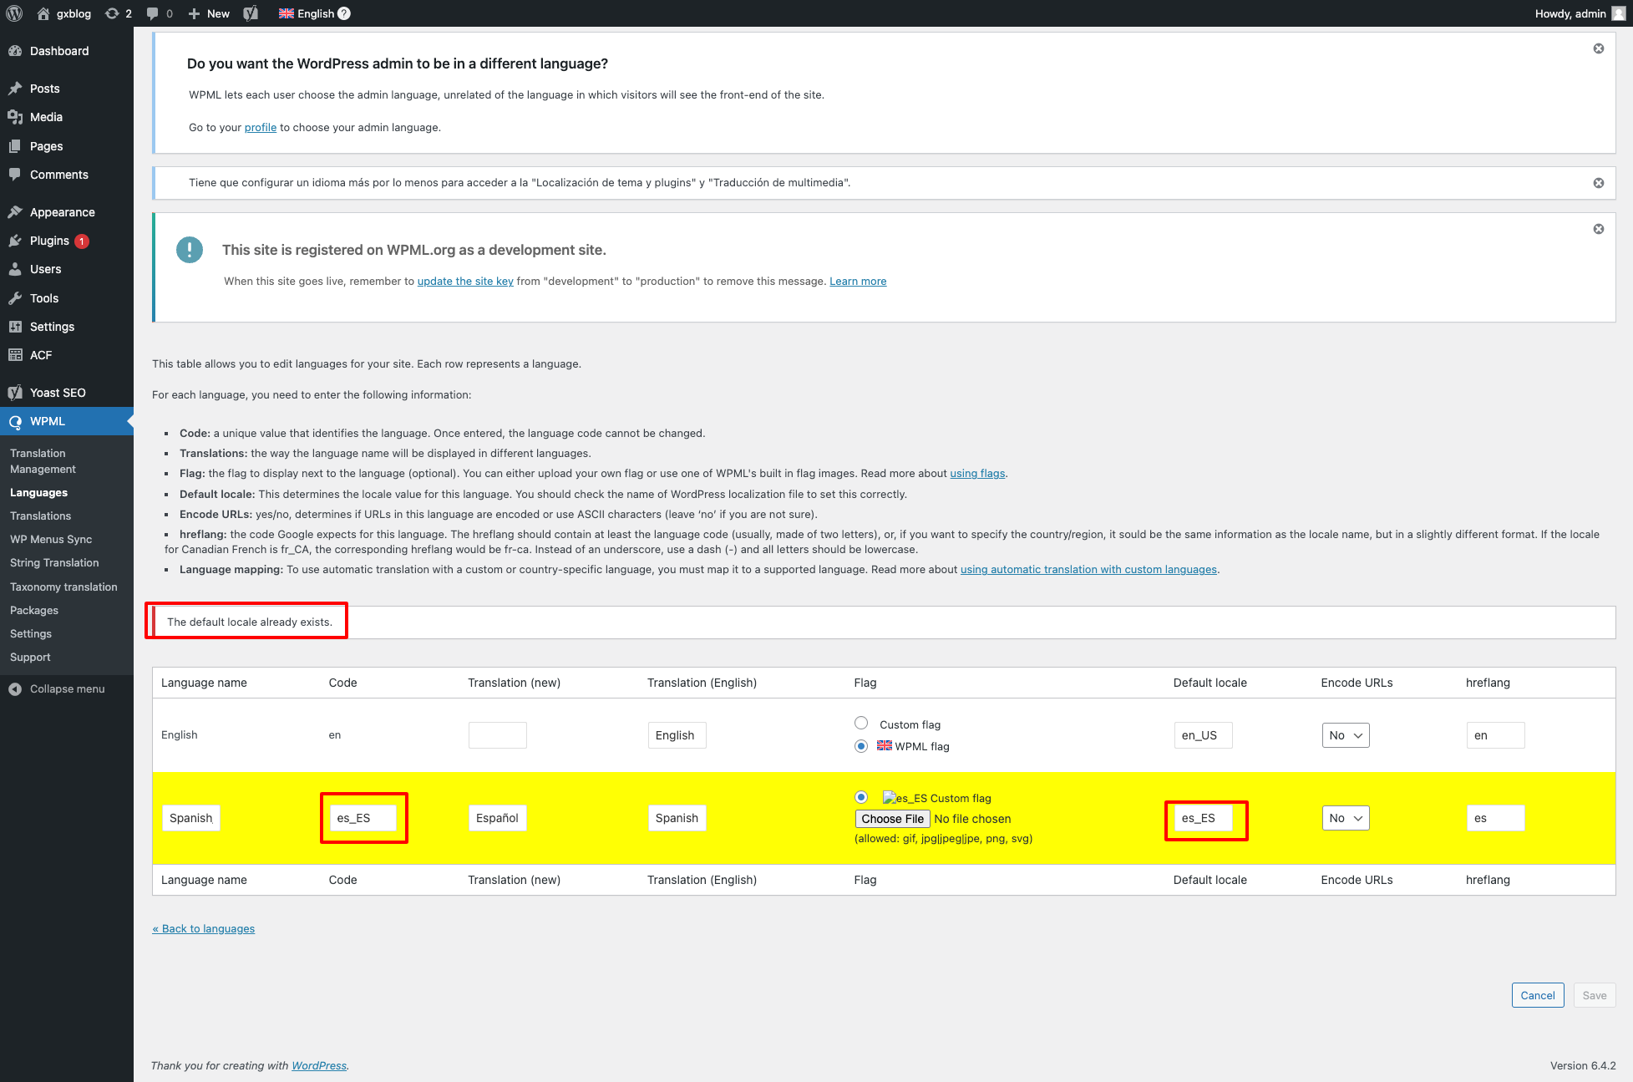This screenshot has width=1633, height=1082.
Task: Select WPML flag radio for English
Action: [861, 746]
